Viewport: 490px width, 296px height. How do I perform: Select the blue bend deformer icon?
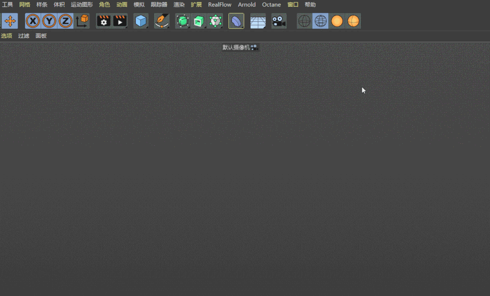coord(236,21)
